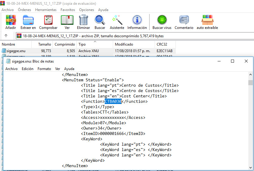Click the Buscar virus bug icon

[x=162, y=20]
